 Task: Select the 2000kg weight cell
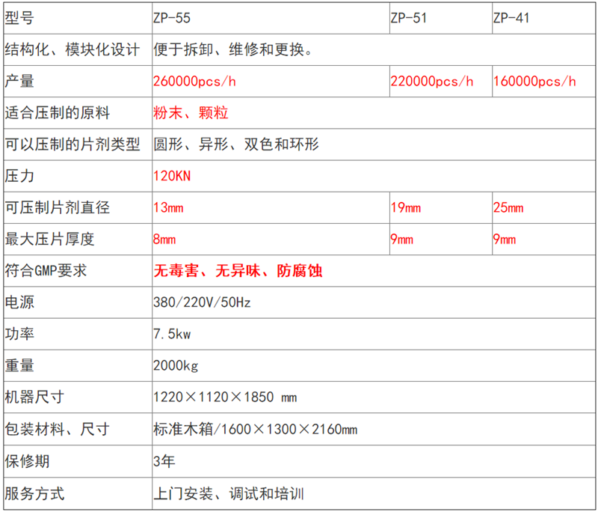coord(175,366)
